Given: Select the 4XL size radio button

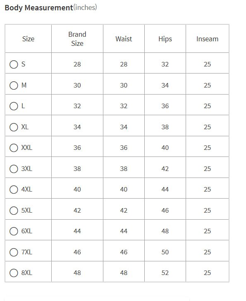Looking at the screenshot, I should (14, 190).
